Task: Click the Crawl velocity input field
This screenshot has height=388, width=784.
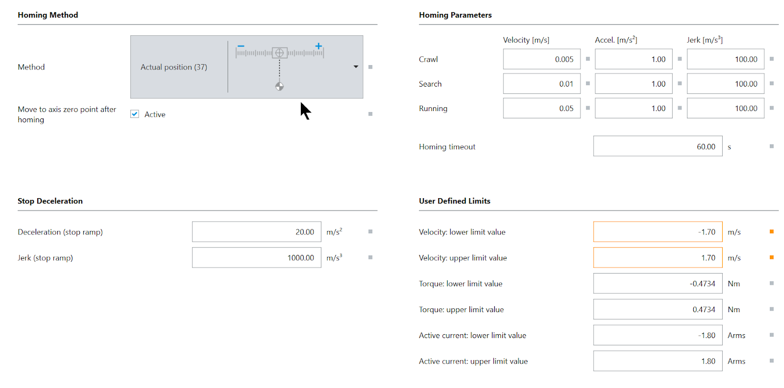Action: coord(542,59)
